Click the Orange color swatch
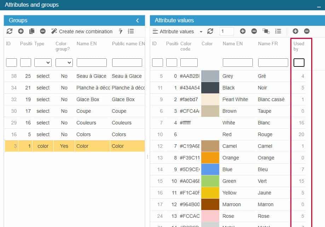The height and width of the screenshot is (227, 325). (210, 158)
